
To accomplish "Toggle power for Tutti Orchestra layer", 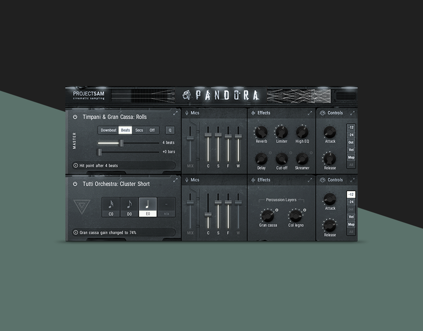I will 75,184.
